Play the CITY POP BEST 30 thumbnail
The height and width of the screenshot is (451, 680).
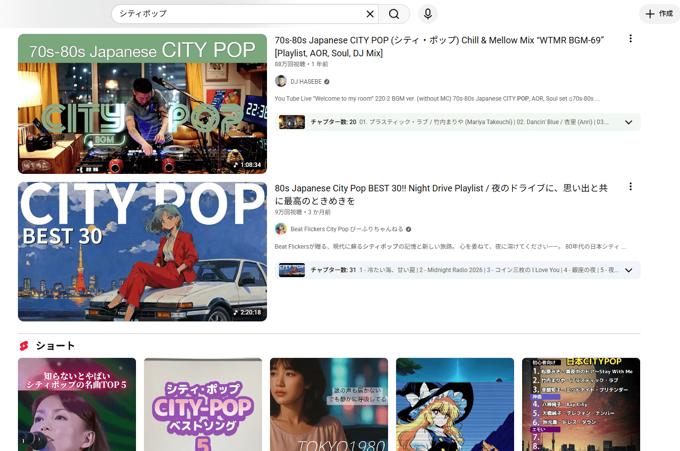coord(142,252)
